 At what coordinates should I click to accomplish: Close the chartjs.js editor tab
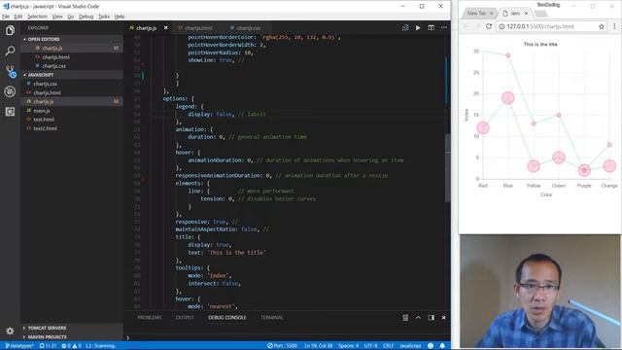click(166, 28)
